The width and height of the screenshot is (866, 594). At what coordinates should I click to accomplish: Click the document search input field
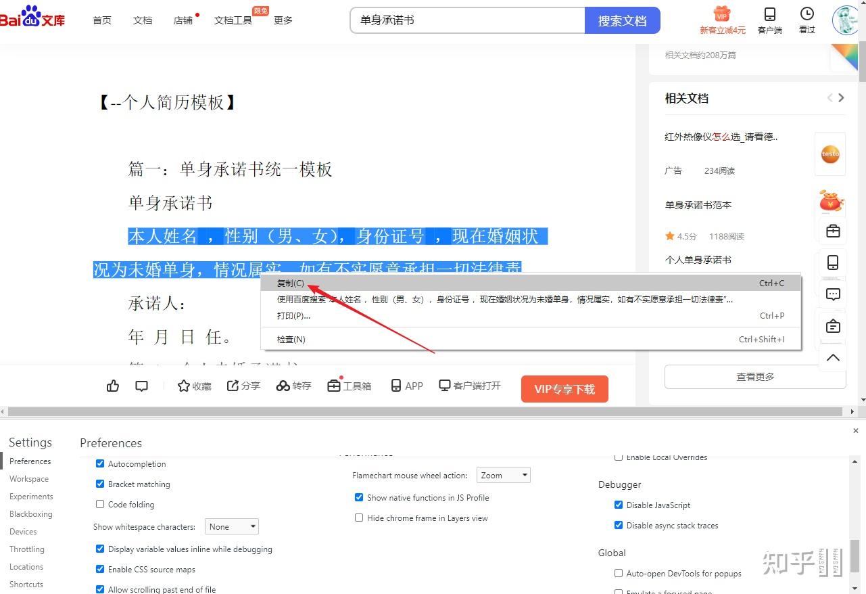466,20
